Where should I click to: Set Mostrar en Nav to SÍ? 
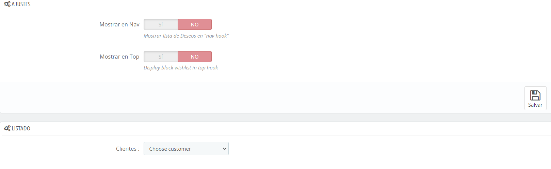(x=161, y=24)
